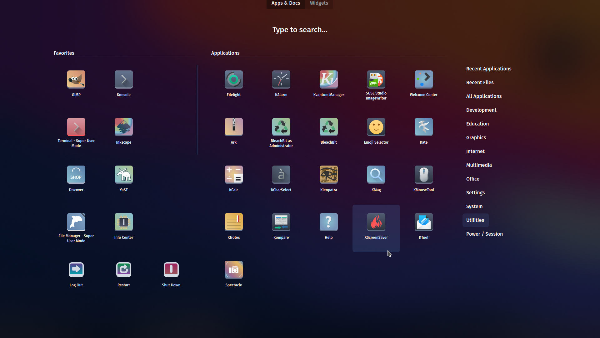Open the Help application
The image size is (600, 338).
pyautogui.click(x=329, y=223)
